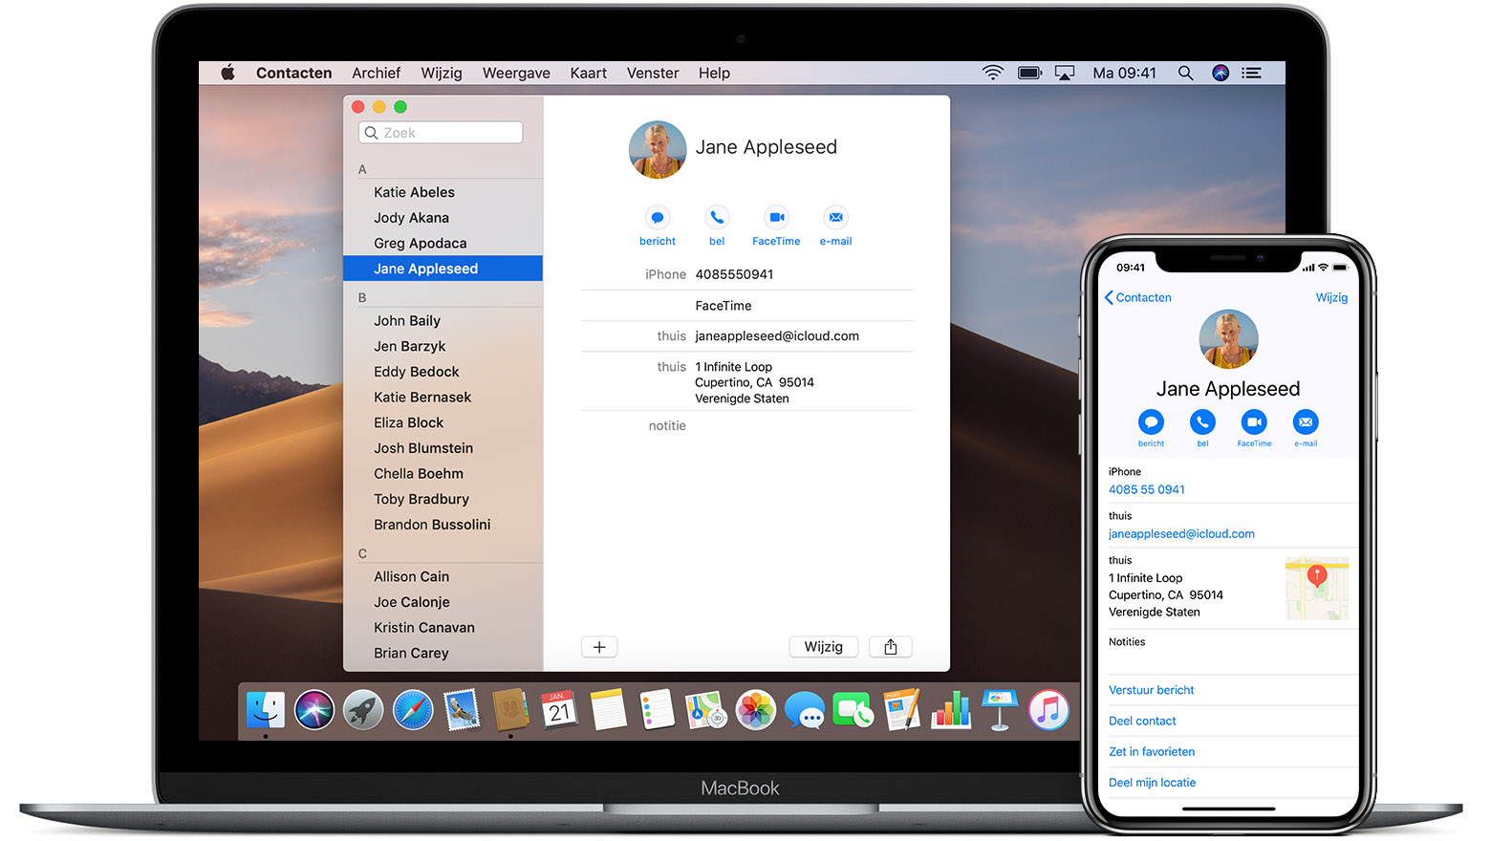Open Photos icon in Dock
The image size is (1491, 841).
point(756,710)
